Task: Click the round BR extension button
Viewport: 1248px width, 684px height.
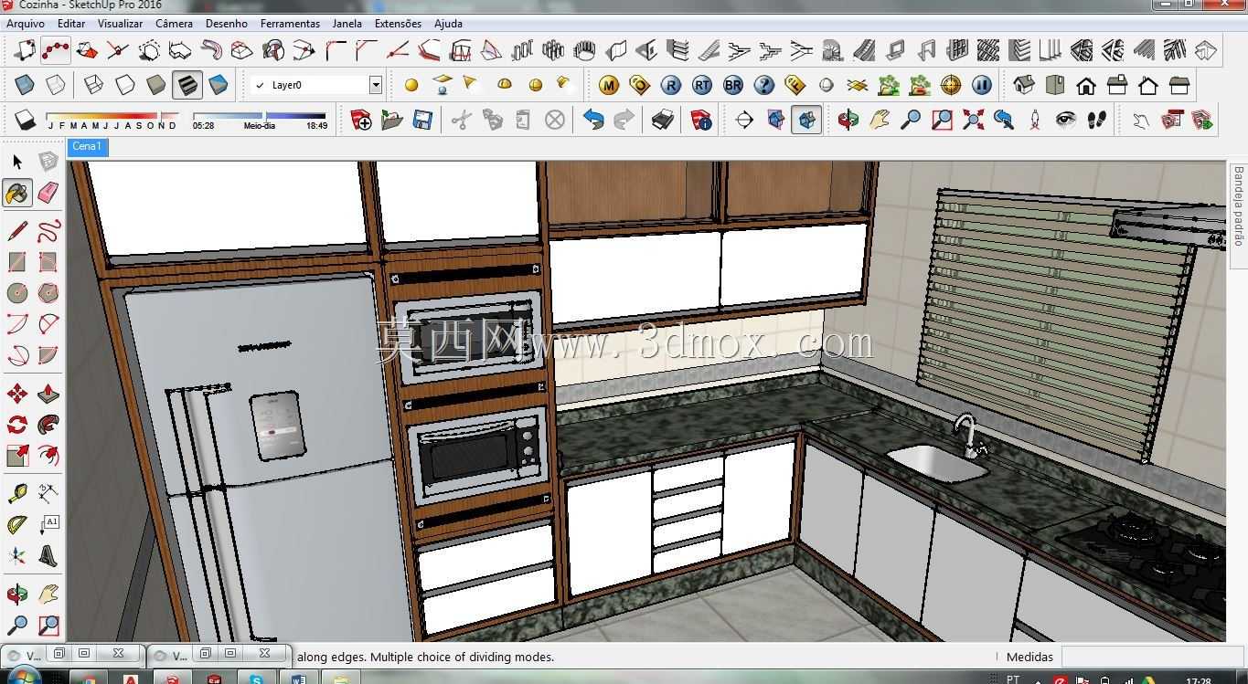Action: click(733, 86)
